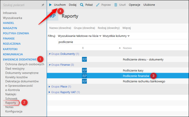Open the HANDEL section
The width and height of the screenshot is (189, 117).
tap(8, 23)
